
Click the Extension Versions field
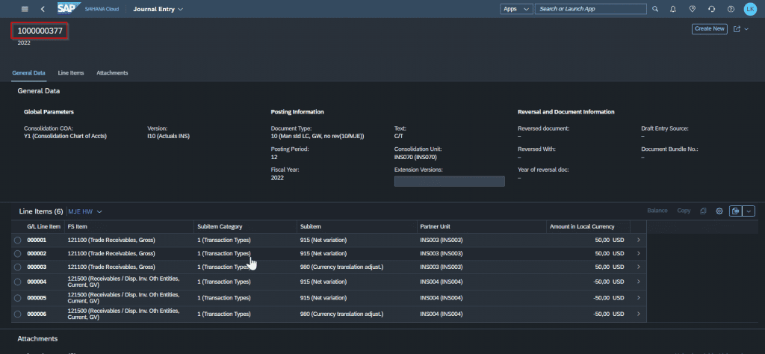[449, 181]
